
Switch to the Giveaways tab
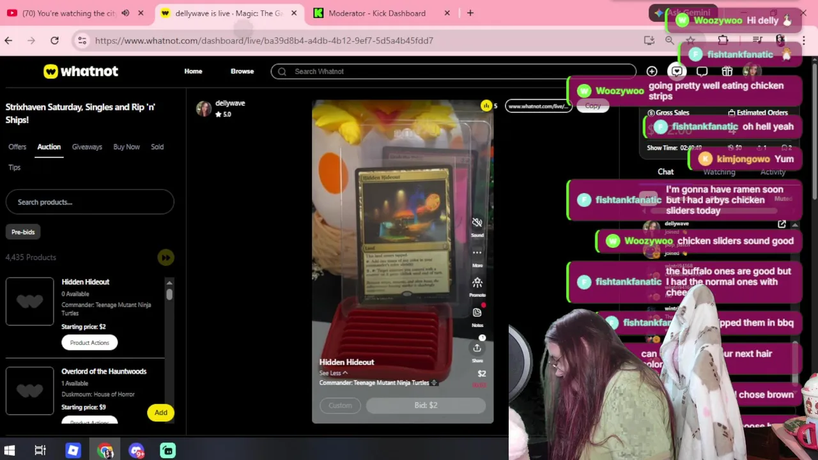87,147
